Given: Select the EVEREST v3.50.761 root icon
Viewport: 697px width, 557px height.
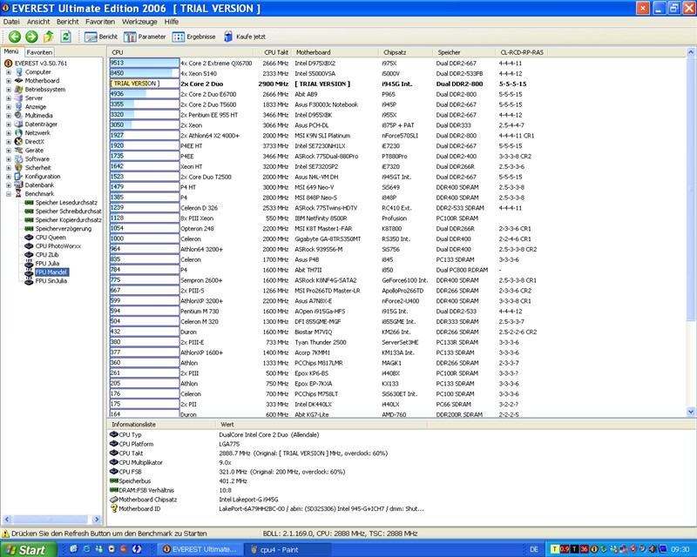Looking at the screenshot, I should pos(8,64).
